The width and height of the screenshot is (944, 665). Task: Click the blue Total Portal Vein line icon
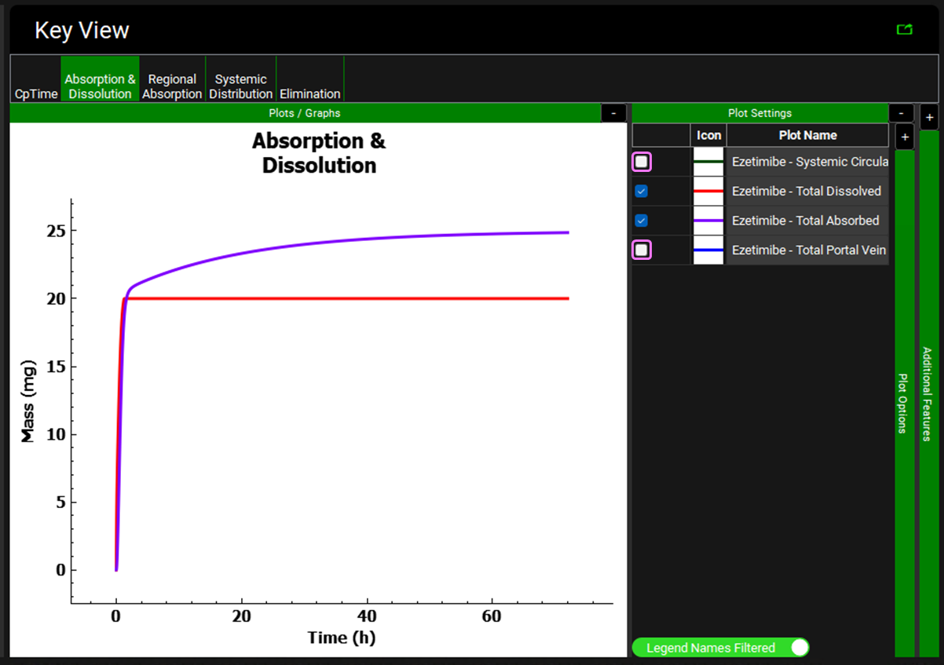click(x=708, y=250)
